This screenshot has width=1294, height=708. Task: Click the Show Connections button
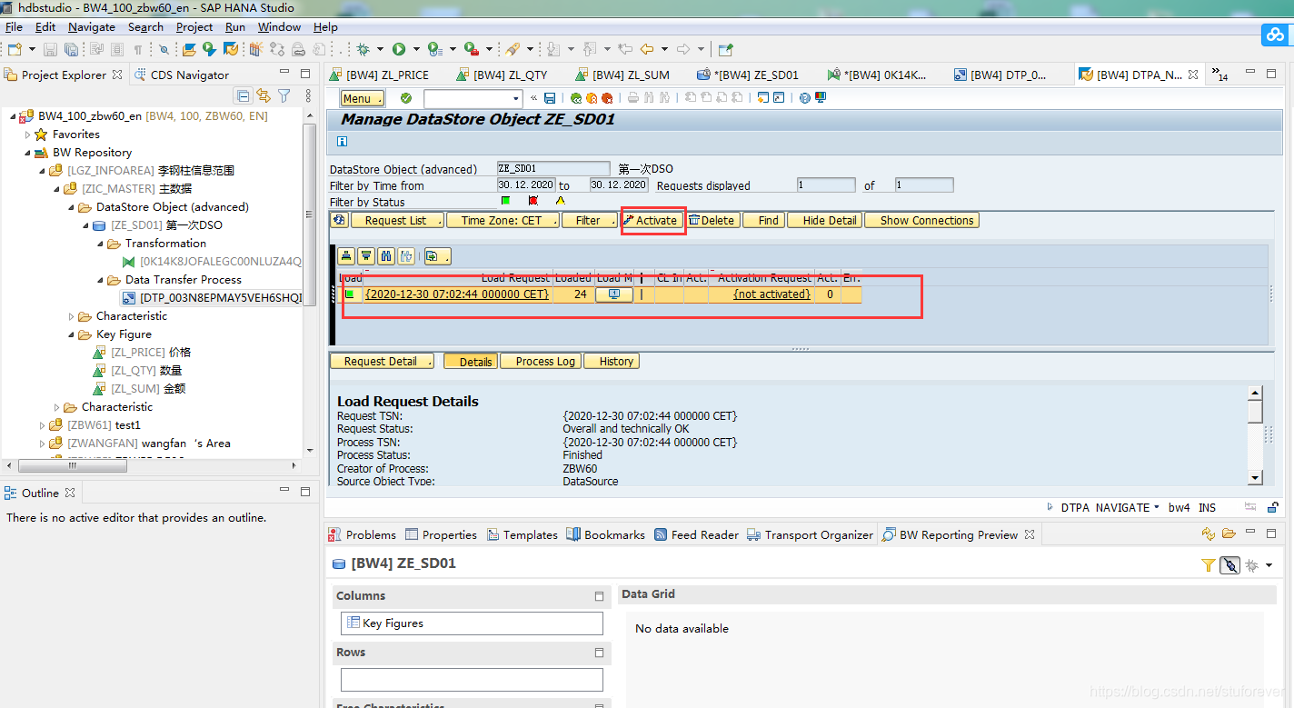pyautogui.click(x=921, y=220)
